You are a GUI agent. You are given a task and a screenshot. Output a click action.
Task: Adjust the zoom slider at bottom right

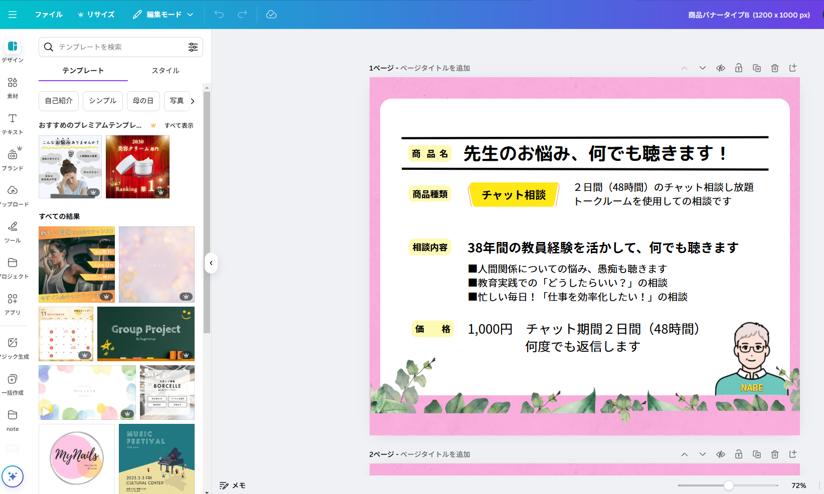point(728,485)
